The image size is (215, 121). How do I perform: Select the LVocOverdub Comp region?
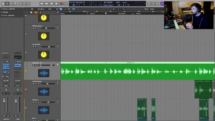(x=203, y=89)
